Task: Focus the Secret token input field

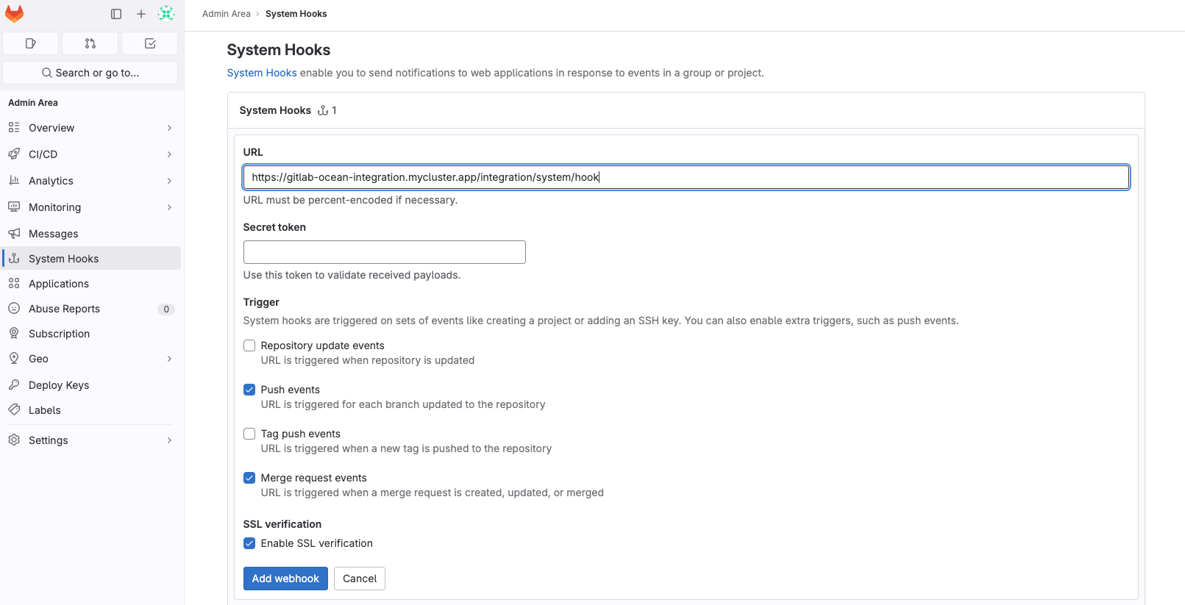Action: (384, 252)
